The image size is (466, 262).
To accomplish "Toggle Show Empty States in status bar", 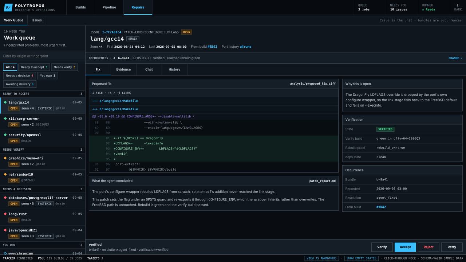I will pyautogui.click(x=361, y=258).
